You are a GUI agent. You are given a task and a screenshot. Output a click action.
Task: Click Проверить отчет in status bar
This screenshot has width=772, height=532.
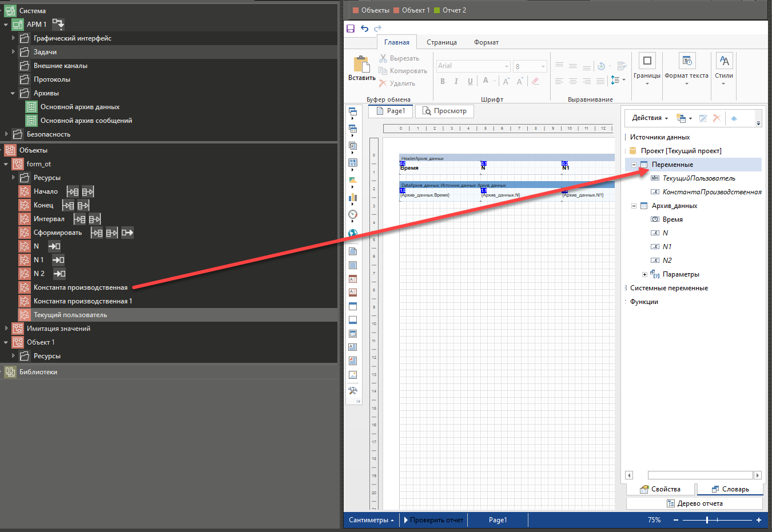point(436,520)
